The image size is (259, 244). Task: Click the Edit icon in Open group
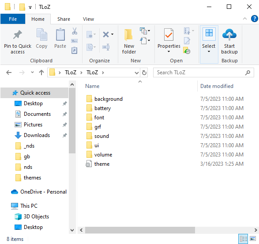(187, 41)
